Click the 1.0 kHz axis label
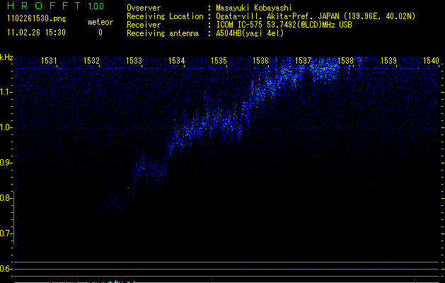 coord(6,127)
